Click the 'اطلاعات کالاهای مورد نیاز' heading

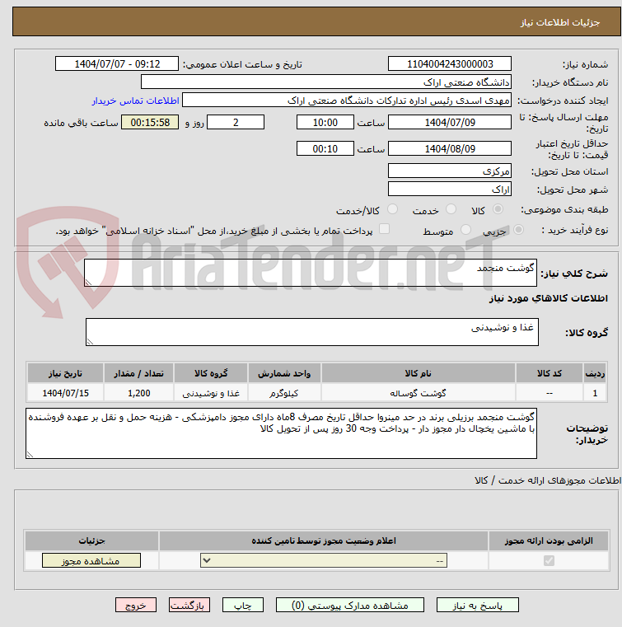point(549,298)
